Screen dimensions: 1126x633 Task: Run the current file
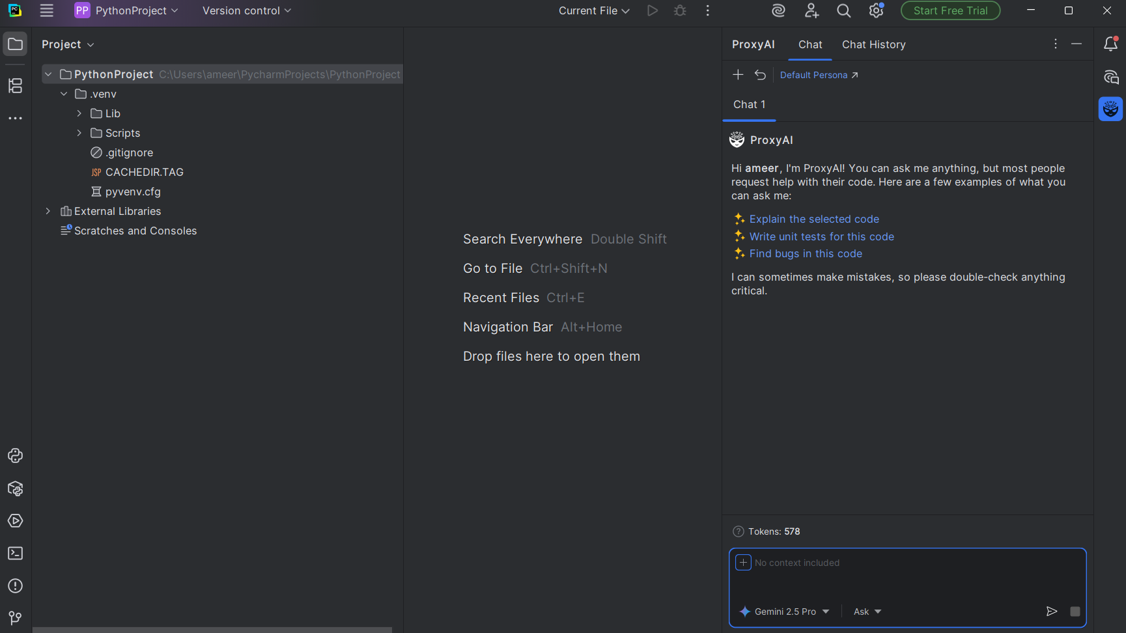click(x=652, y=10)
